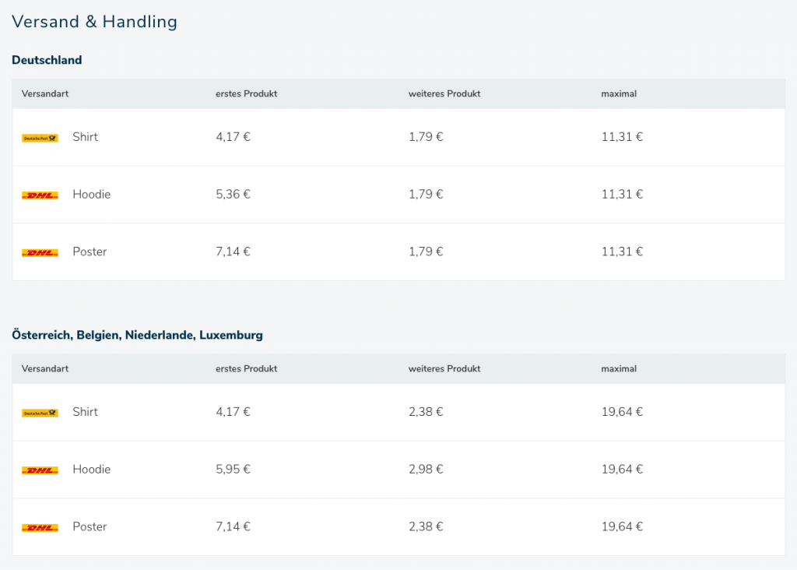The image size is (797, 570).
Task: Click Versandart header in Deutschland table
Action: tap(44, 93)
